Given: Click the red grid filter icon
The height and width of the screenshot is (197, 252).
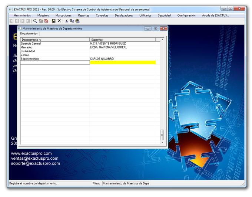Looking at the screenshot, I should click(x=46, y=21).
